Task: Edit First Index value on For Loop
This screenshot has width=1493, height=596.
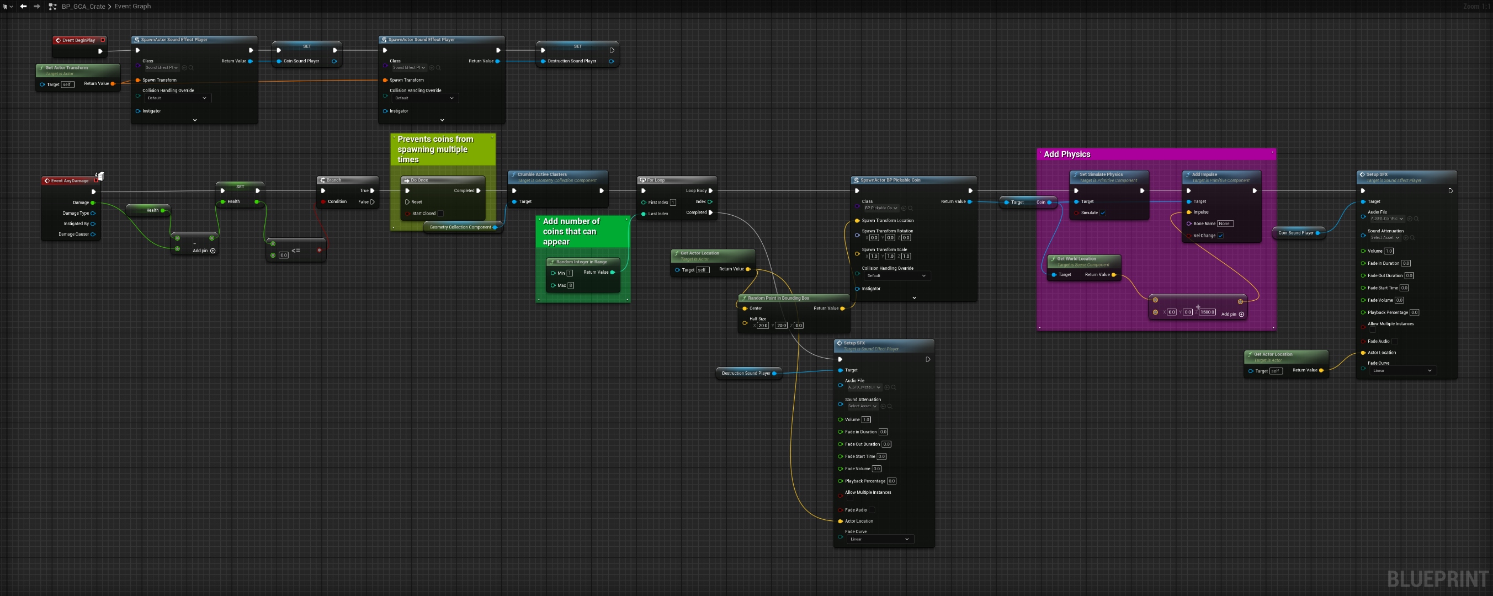Action: point(673,203)
